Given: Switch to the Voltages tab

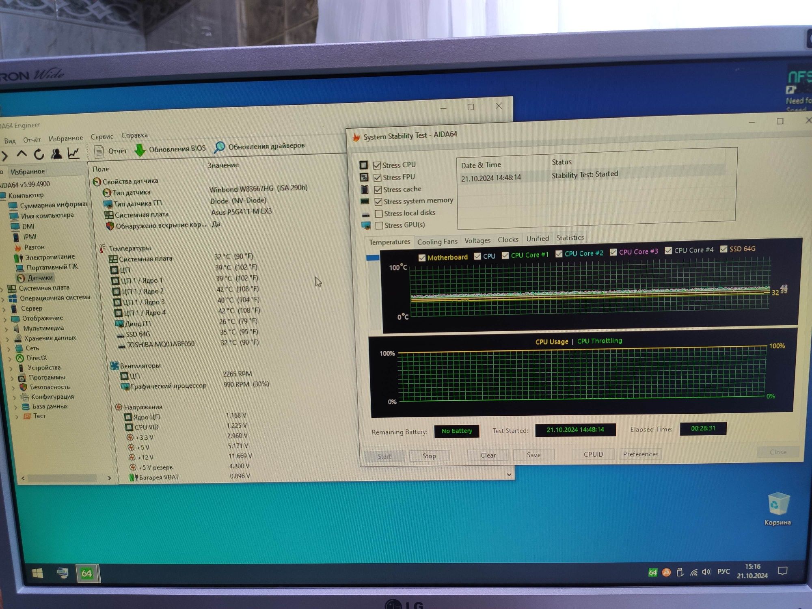Looking at the screenshot, I should tap(477, 240).
